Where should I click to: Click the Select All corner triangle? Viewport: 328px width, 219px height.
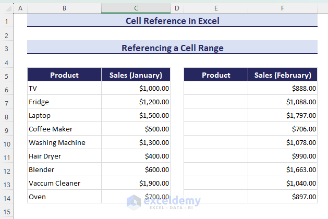pyautogui.click(x=6, y=8)
